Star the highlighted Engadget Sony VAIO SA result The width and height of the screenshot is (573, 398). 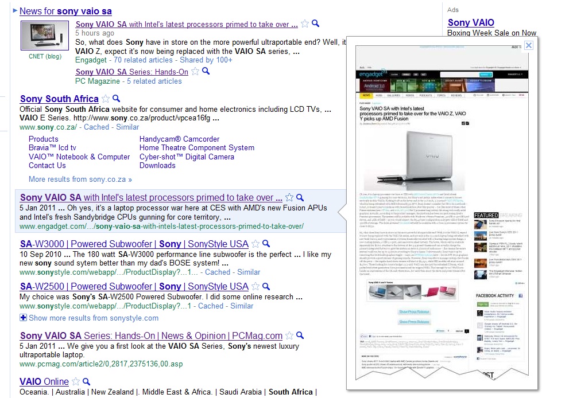[289, 197]
